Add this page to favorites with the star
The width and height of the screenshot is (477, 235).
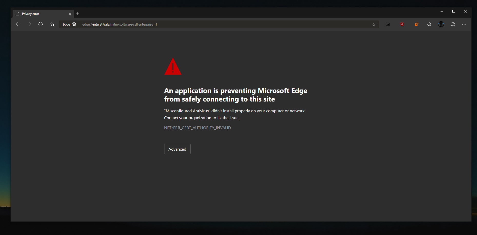[374, 24]
